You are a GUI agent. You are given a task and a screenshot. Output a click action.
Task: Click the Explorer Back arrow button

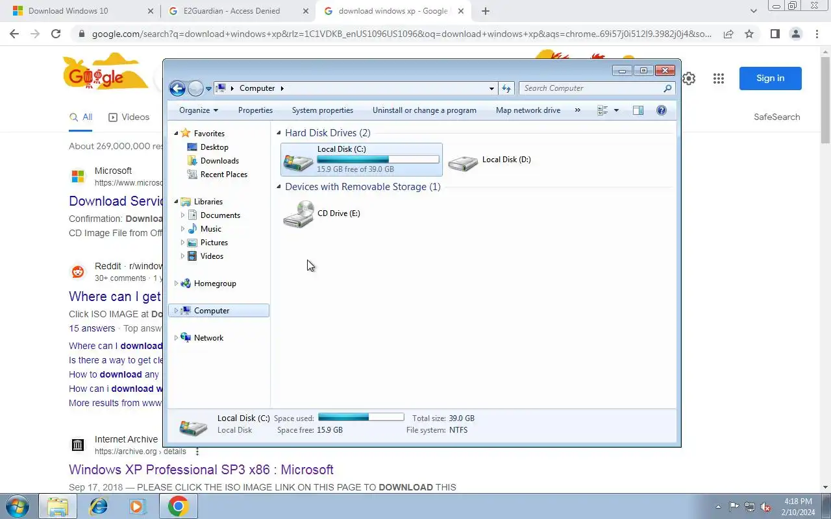177,88
